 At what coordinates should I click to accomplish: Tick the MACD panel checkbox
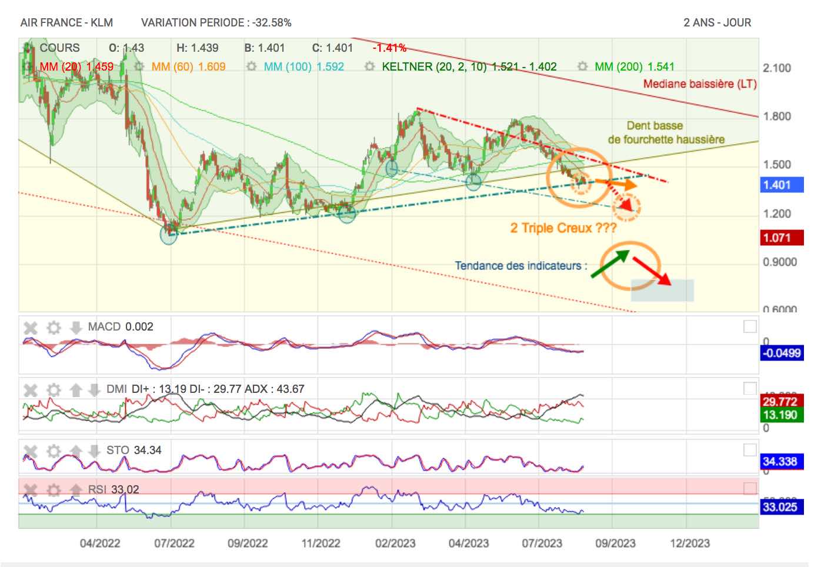[x=750, y=326]
